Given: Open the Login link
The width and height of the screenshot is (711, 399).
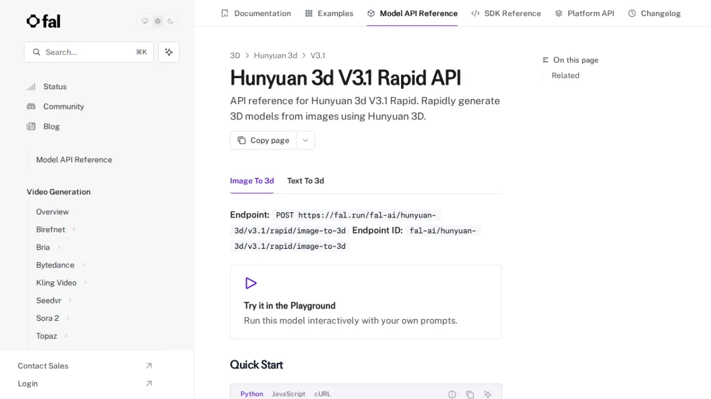Looking at the screenshot, I should click(x=85, y=384).
